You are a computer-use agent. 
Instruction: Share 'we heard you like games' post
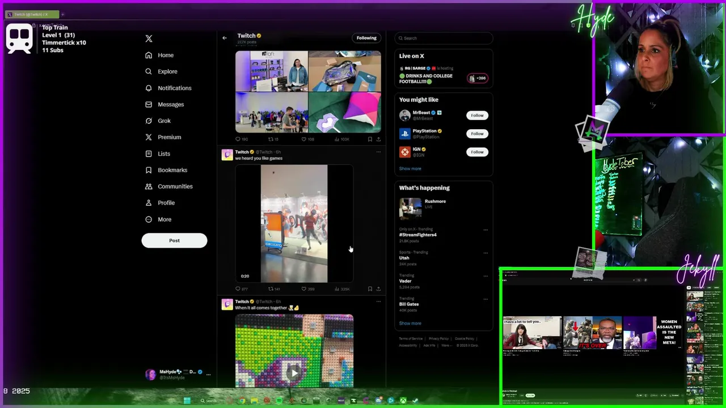coord(378,289)
